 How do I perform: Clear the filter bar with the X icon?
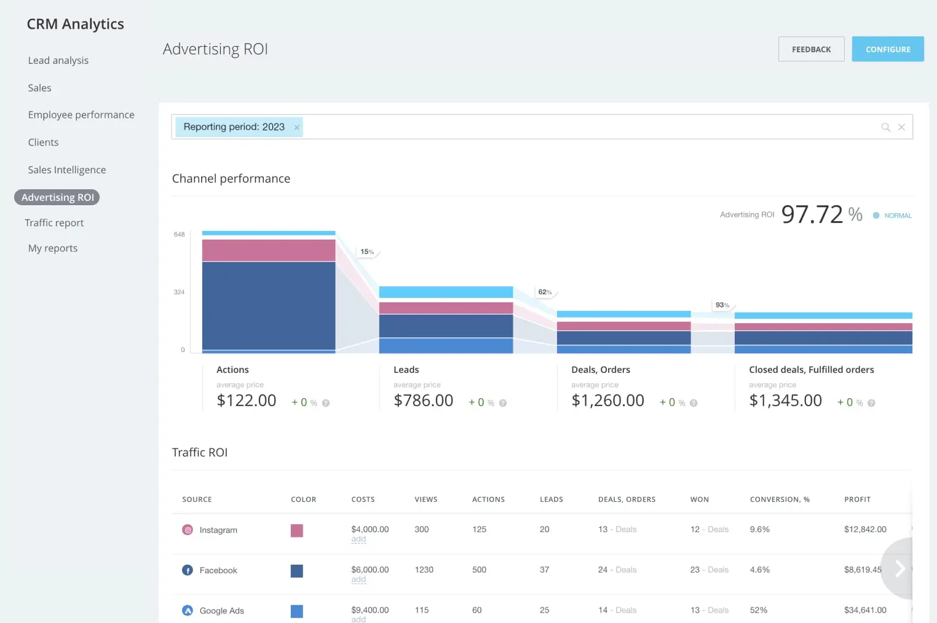coord(901,127)
